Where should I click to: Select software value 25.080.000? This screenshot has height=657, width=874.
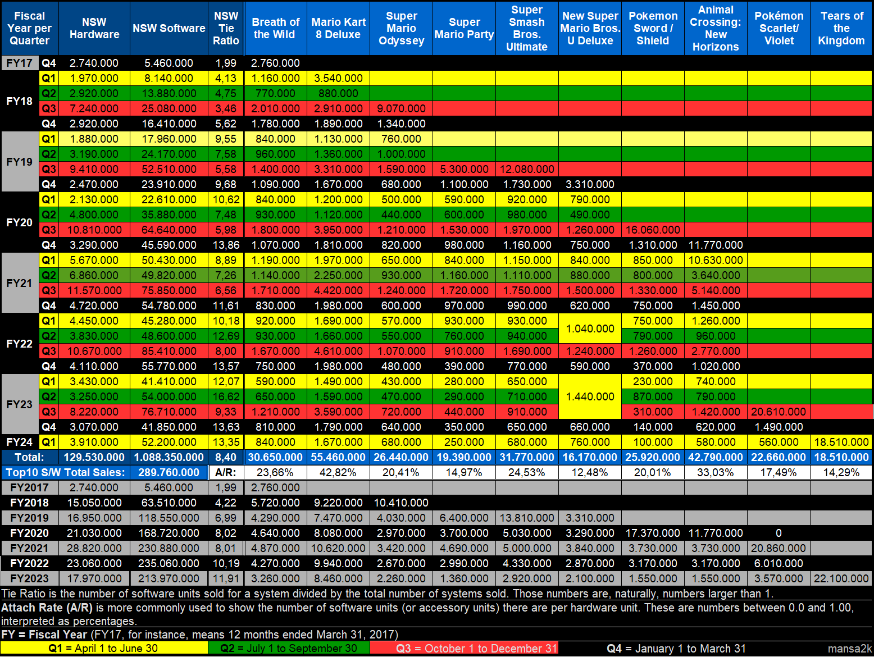point(169,108)
